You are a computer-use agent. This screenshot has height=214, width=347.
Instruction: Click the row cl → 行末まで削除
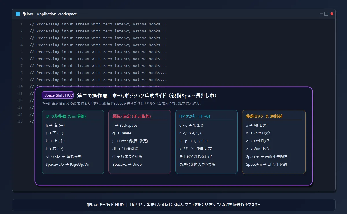(127, 156)
